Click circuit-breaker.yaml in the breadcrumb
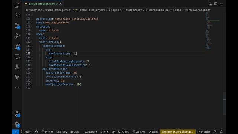Screen dimensions: 238x134 92,10
